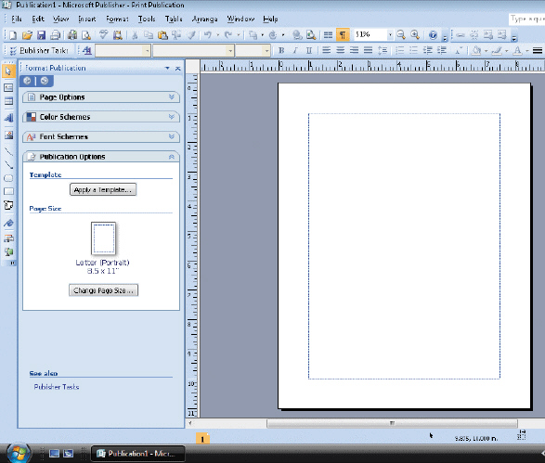Open the File menu
Viewport: 545px width, 463px height.
[16, 19]
